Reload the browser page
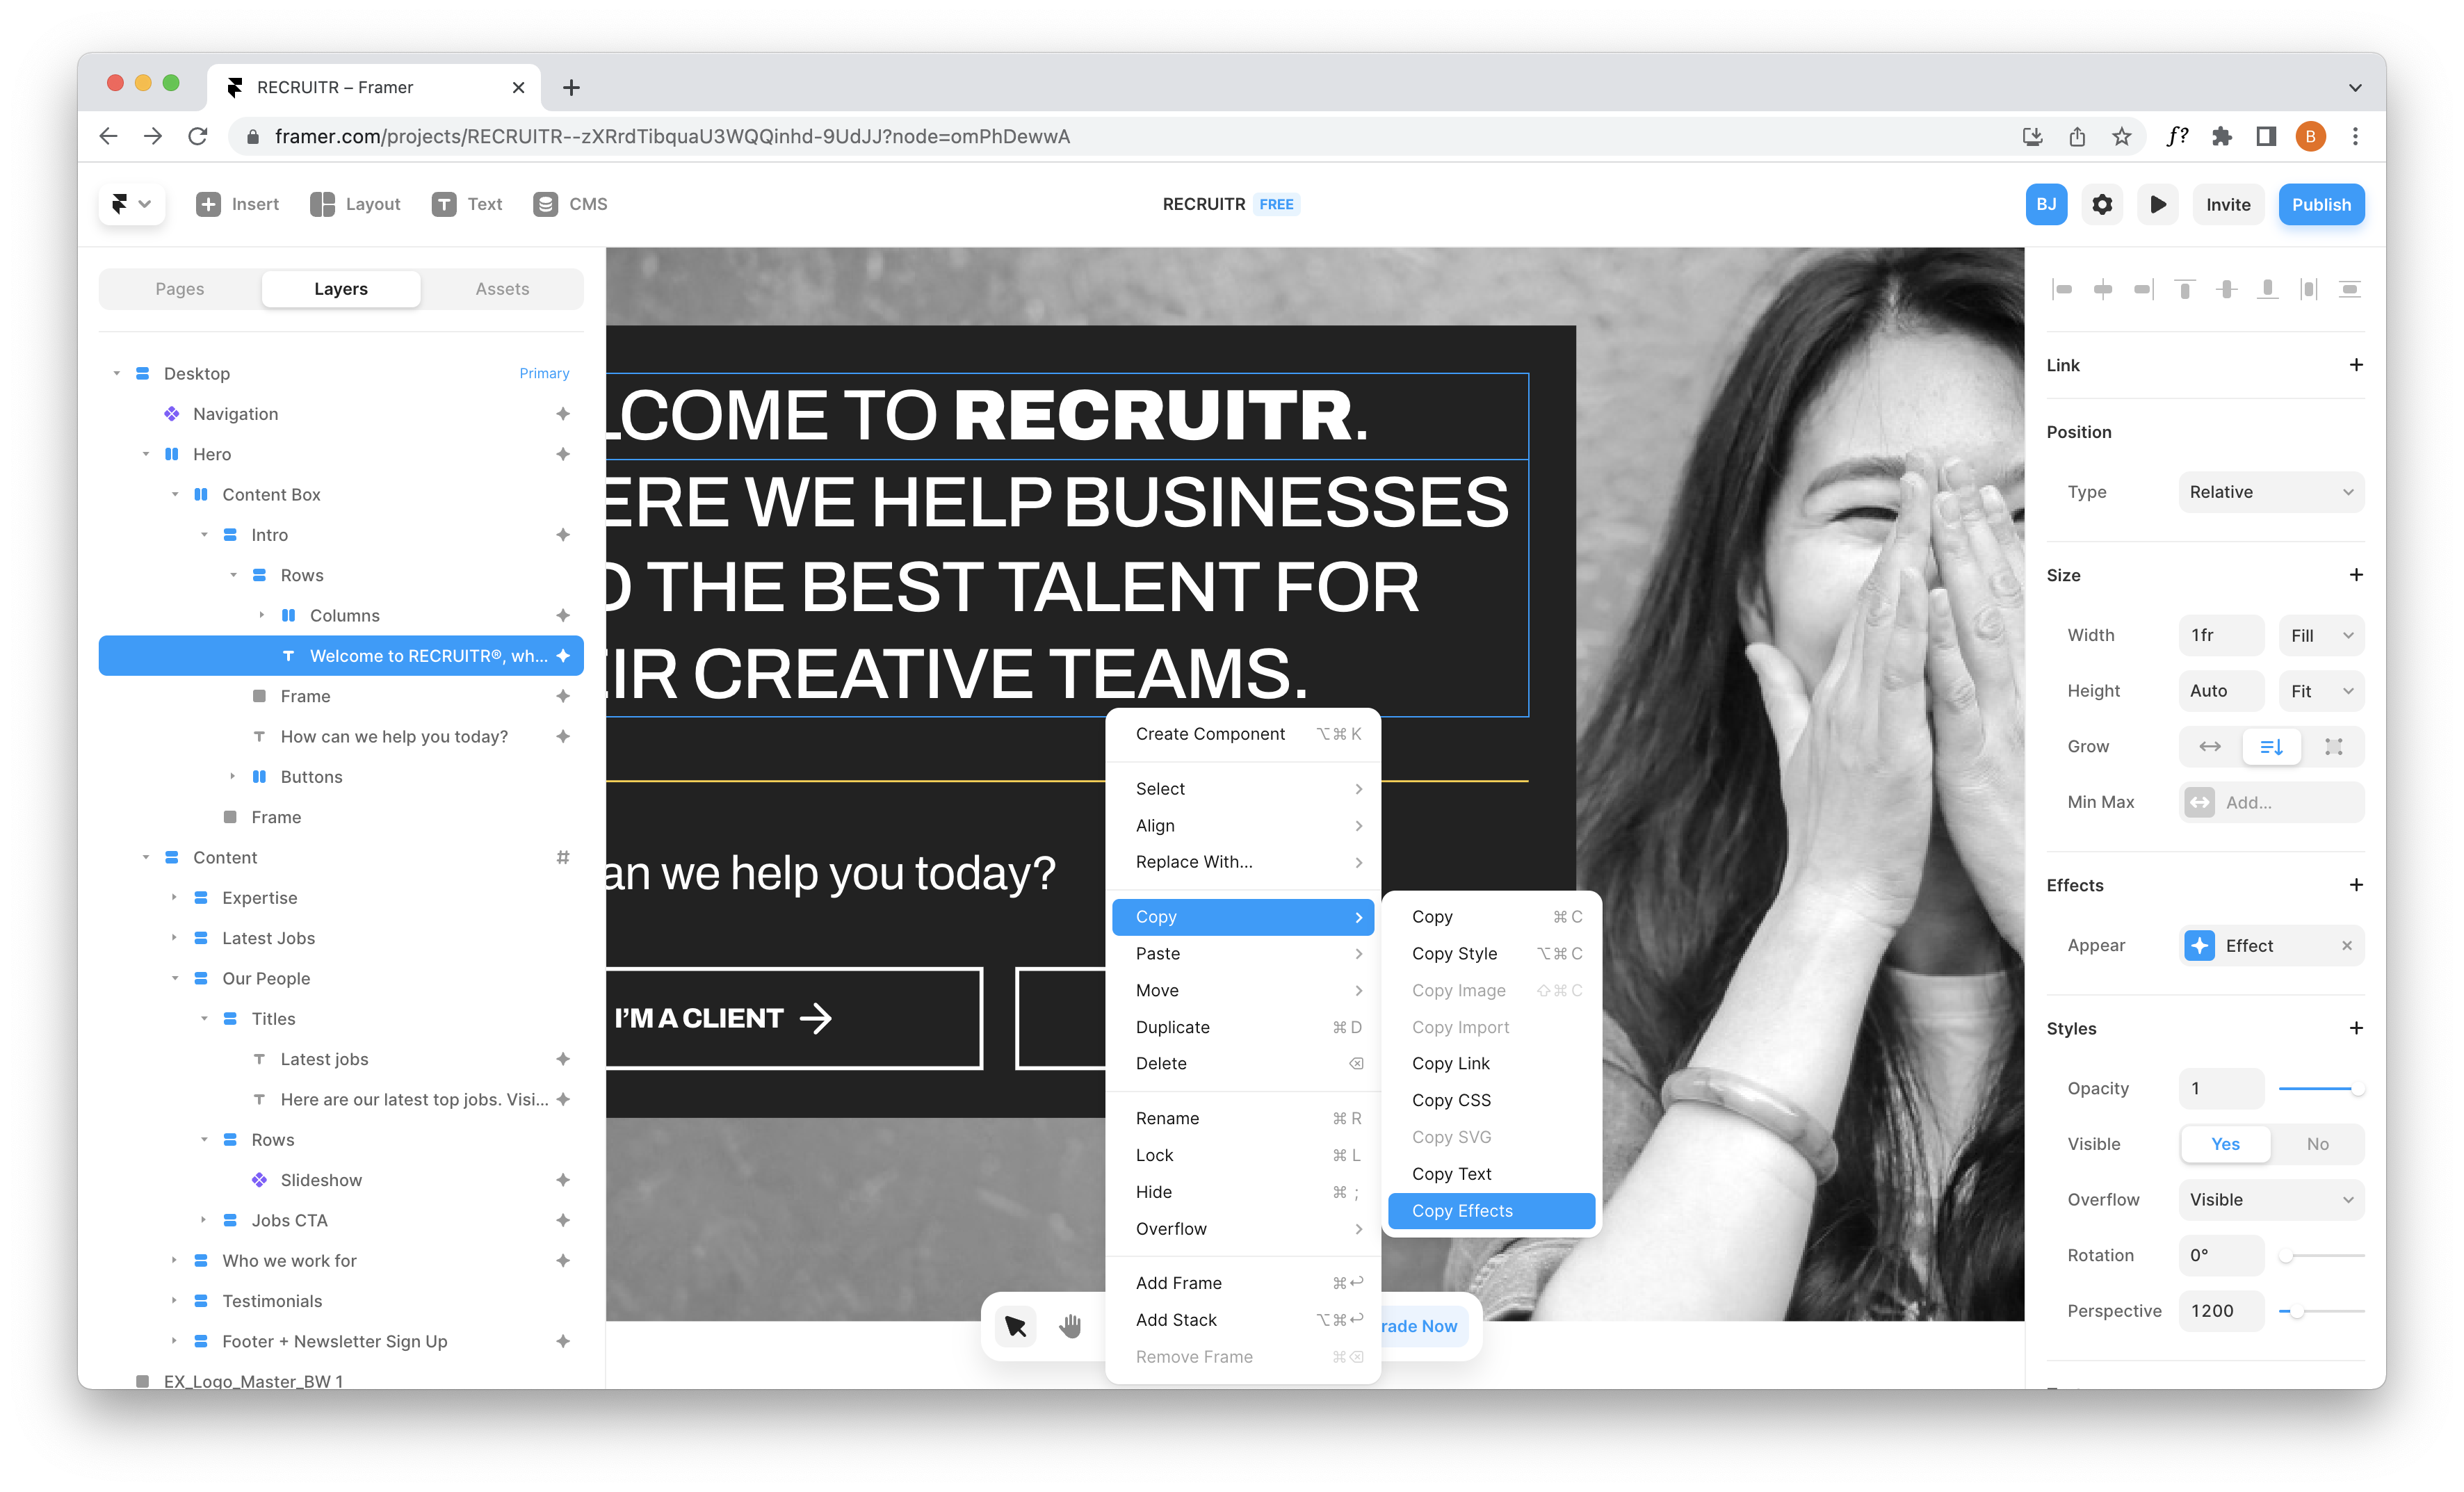This screenshot has width=2464, height=1492. [x=197, y=137]
